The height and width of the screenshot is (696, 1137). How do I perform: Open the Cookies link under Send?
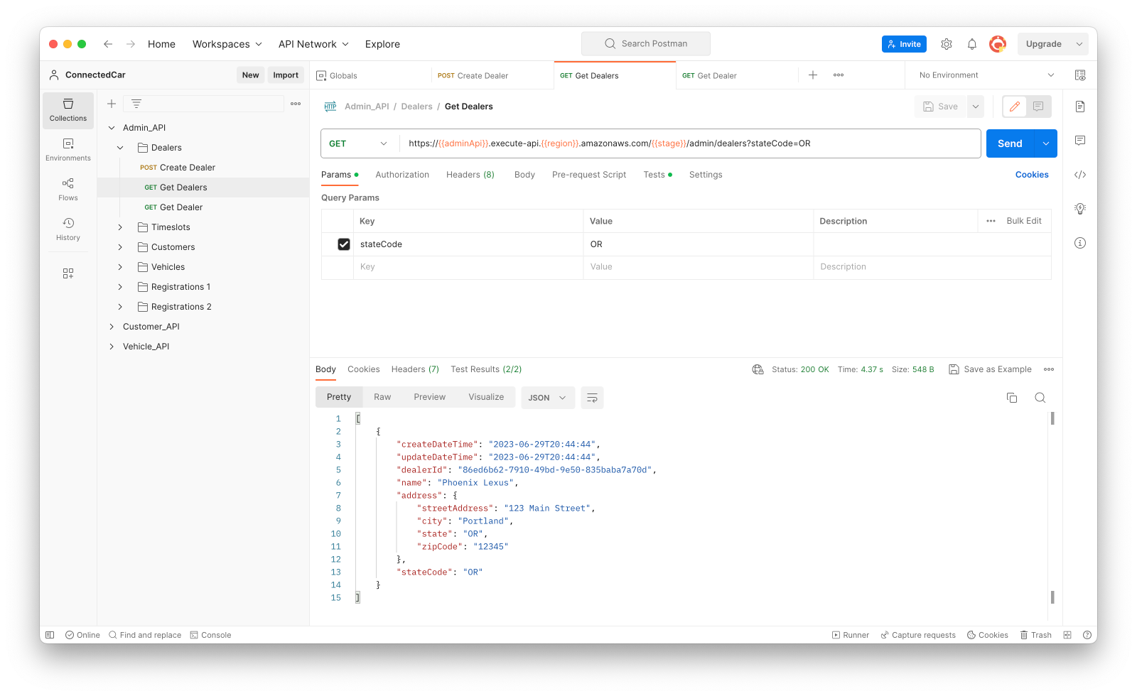(x=1032, y=175)
